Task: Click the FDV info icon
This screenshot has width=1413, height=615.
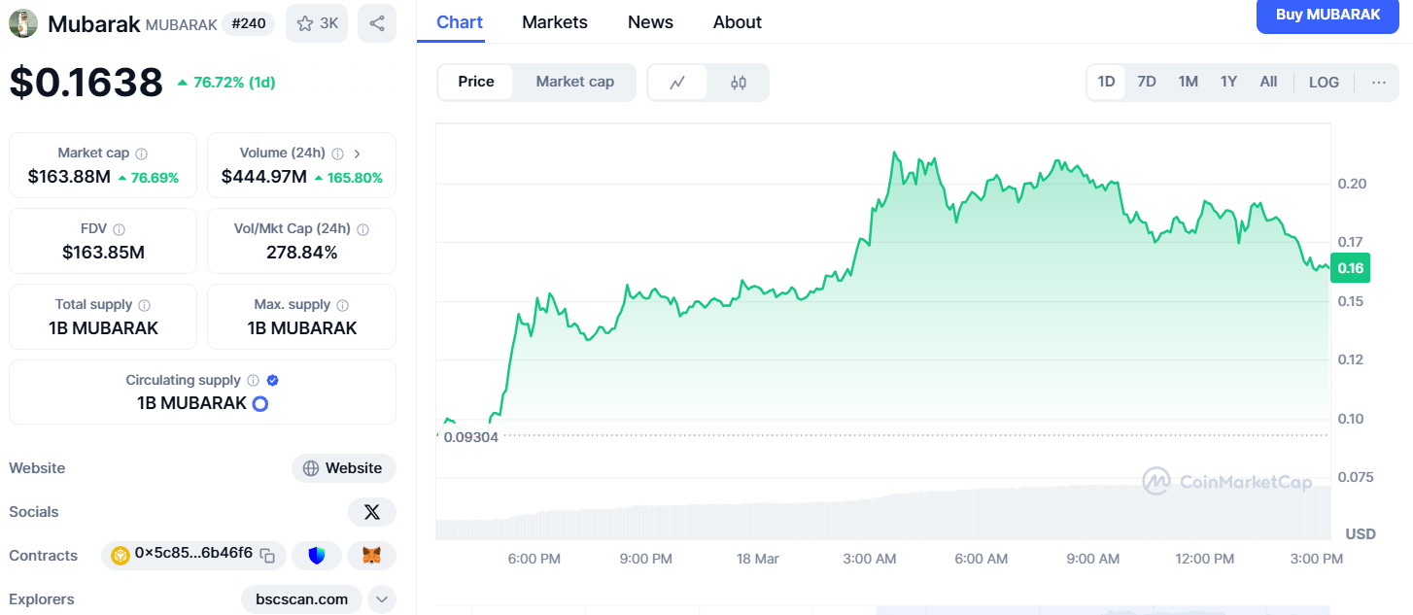Action: pyautogui.click(x=120, y=229)
